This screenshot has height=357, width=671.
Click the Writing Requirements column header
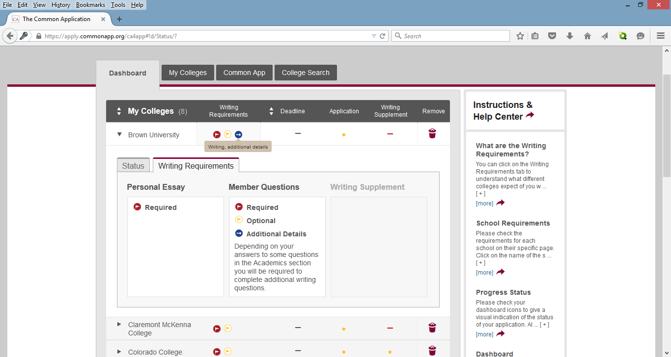point(228,111)
